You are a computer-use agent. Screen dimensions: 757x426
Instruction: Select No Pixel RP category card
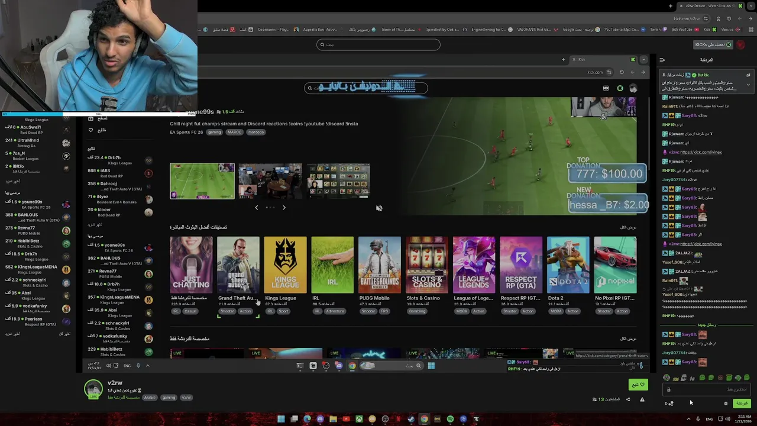pos(615,265)
